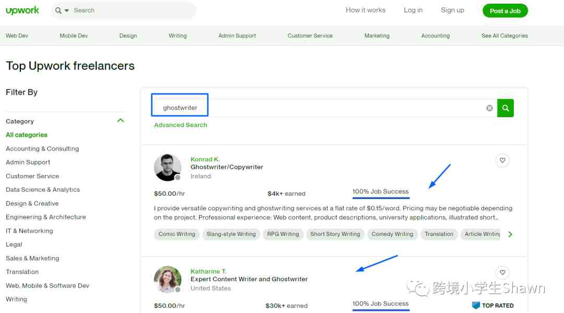Click the Upwork logo
This screenshot has height=313, width=564.
(22, 10)
